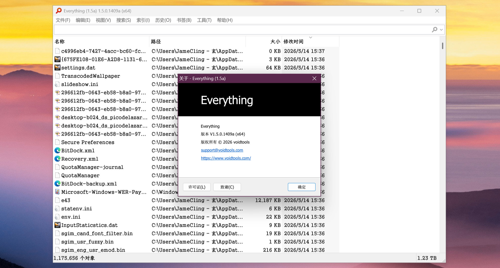The width and height of the screenshot is (500, 268).
Task: Sort by the 路径 column header
Action: point(197,41)
